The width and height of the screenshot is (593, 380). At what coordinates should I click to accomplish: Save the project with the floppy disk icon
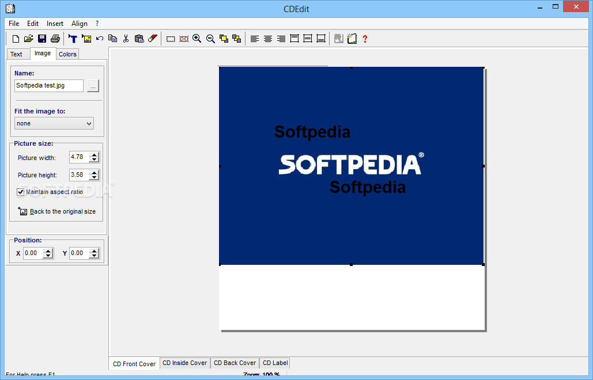click(42, 39)
